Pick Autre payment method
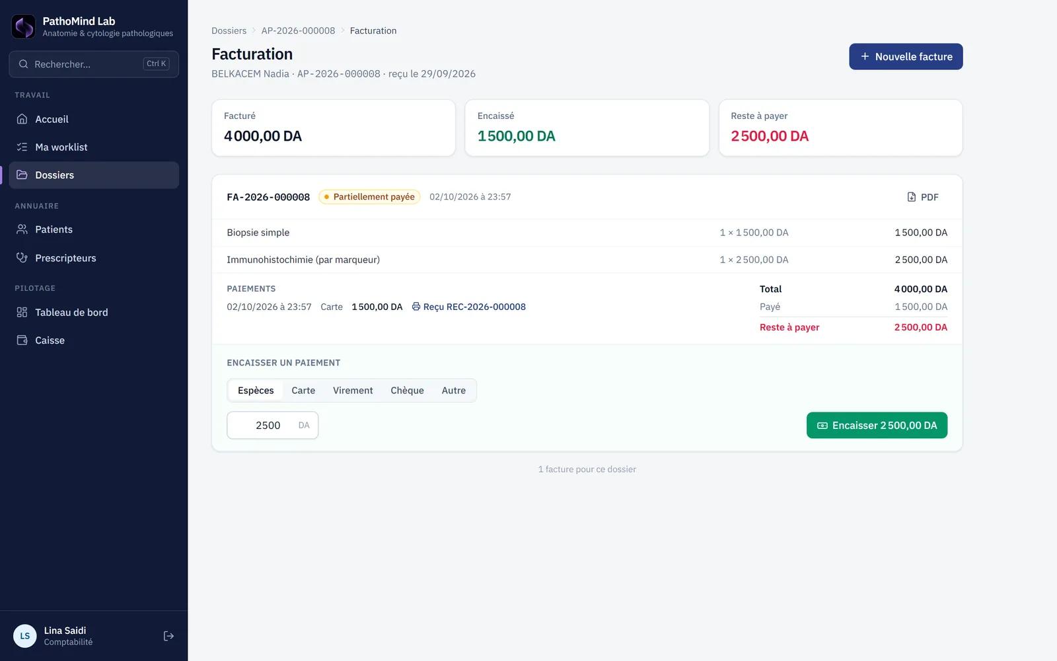Image resolution: width=1057 pixels, height=661 pixels. tap(454, 391)
